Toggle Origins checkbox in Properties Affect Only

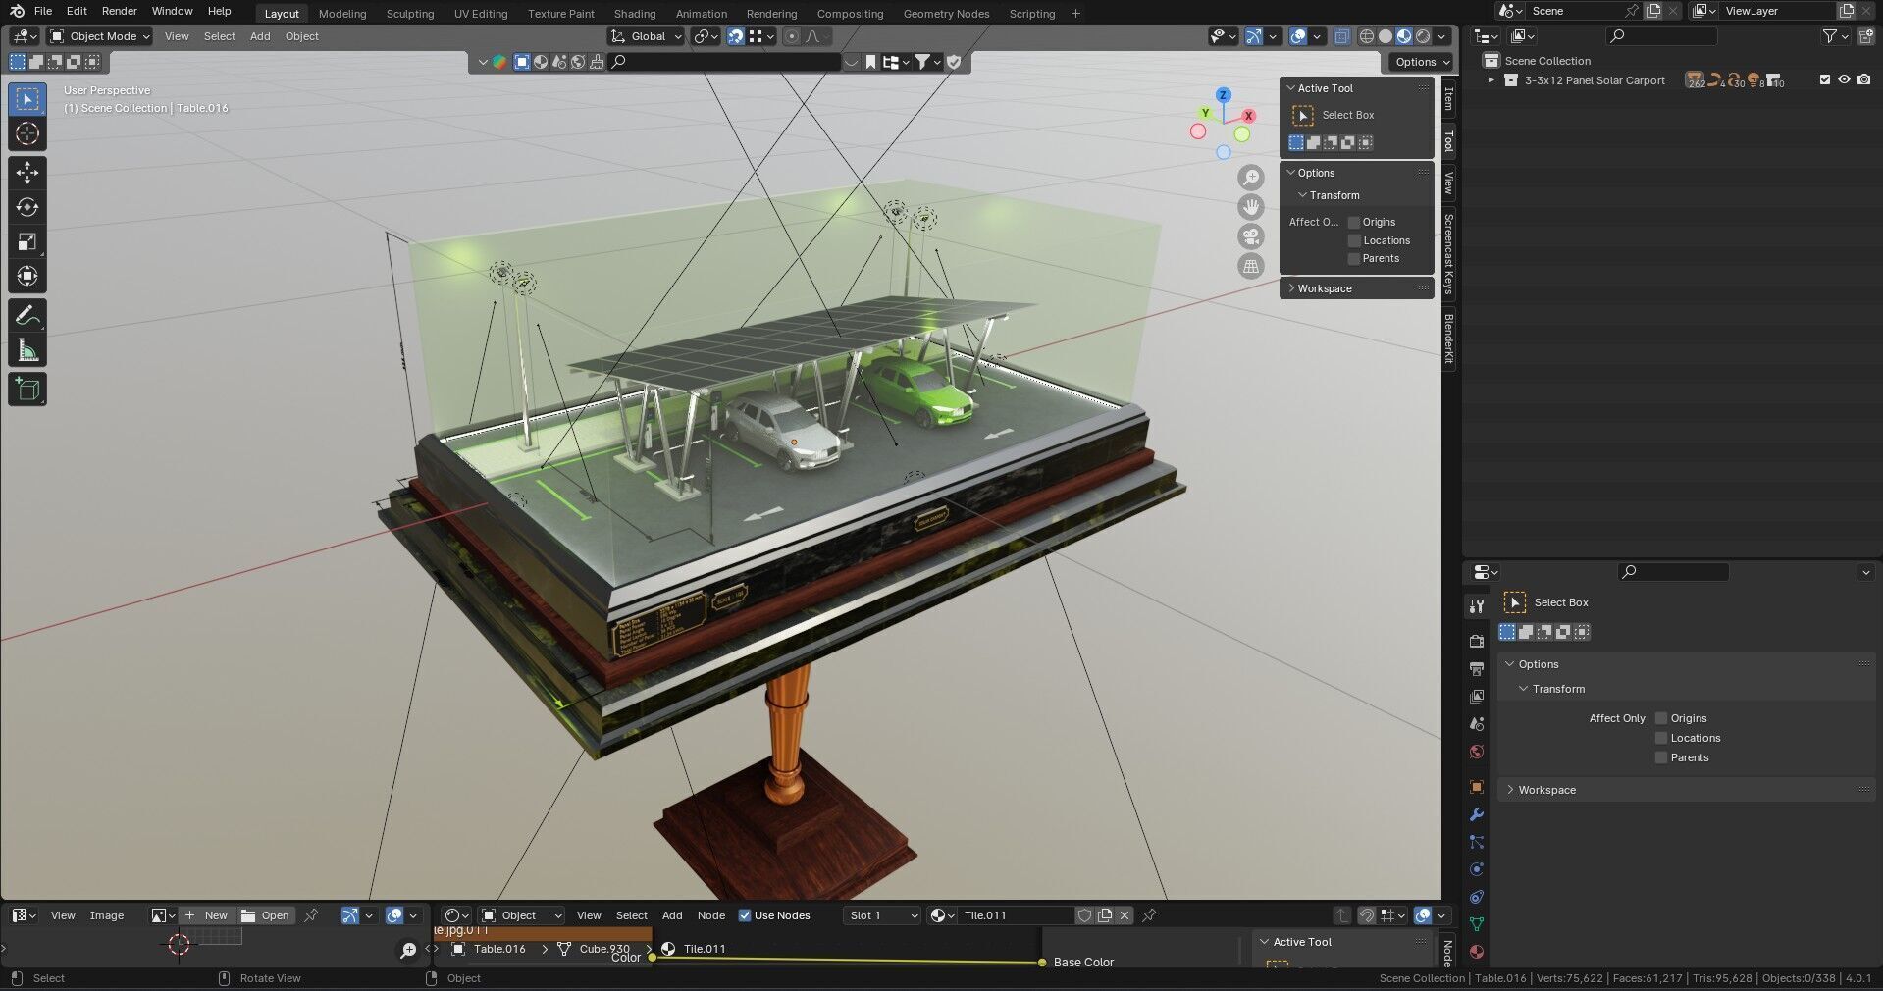coord(1661,718)
